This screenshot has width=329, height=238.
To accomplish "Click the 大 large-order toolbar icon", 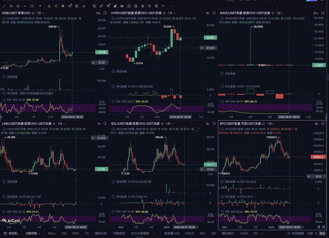I will 56,6.
